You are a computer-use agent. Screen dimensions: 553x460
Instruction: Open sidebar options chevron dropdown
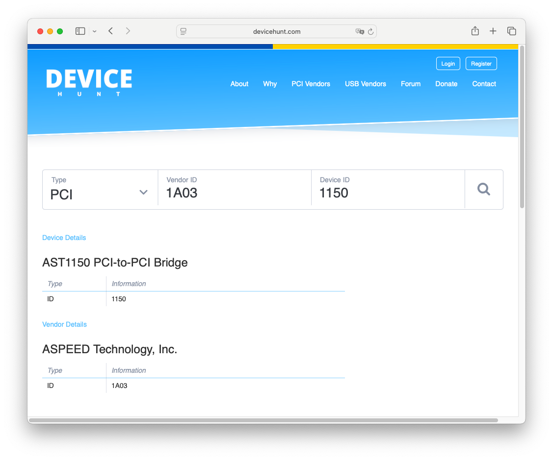[95, 31]
